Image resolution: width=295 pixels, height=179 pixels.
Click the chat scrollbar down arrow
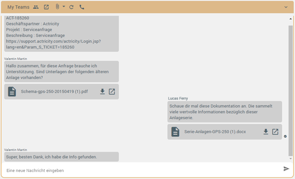pyautogui.click(x=291, y=159)
